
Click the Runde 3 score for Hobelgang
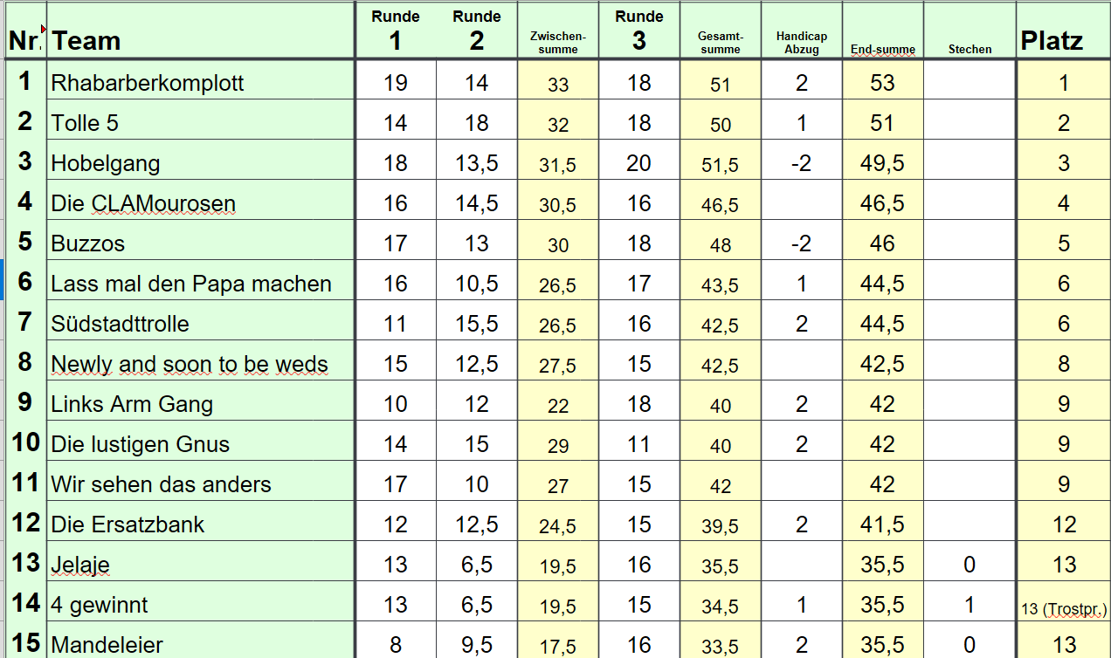click(639, 163)
